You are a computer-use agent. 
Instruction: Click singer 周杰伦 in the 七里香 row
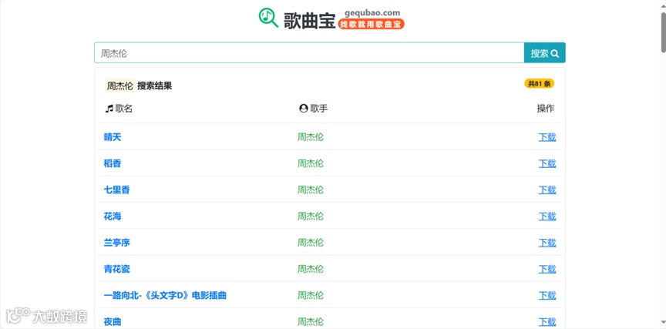(x=311, y=190)
